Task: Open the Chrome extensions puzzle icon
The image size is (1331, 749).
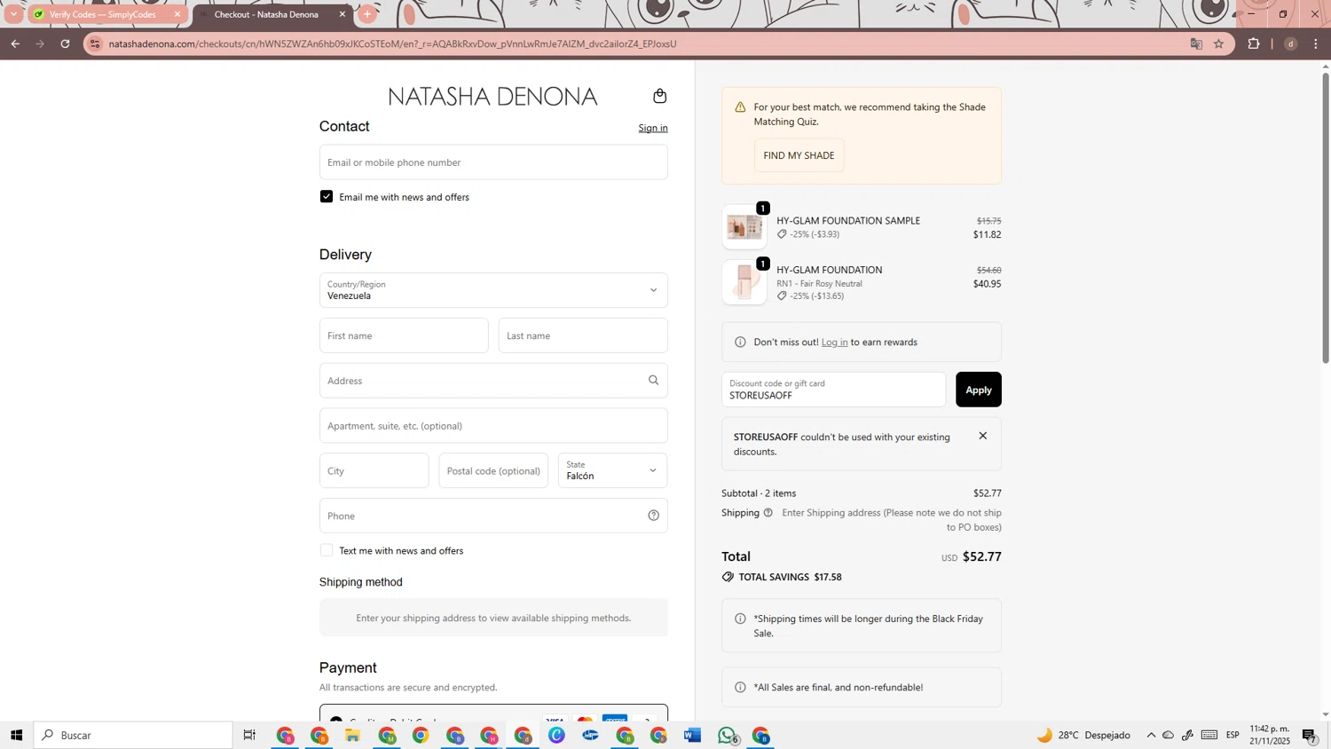Action: coord(1254,43)
